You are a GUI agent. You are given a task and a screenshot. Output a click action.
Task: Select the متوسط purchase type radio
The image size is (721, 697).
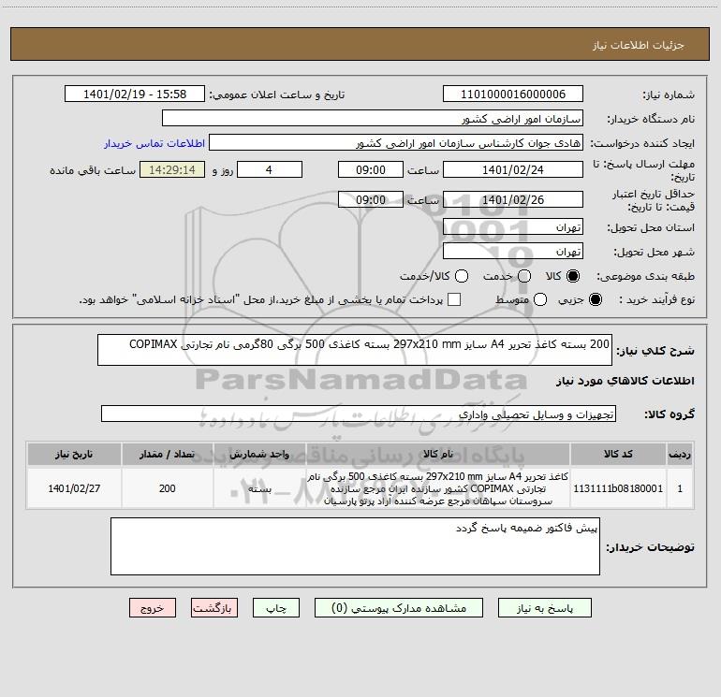(x=540, y=300)
